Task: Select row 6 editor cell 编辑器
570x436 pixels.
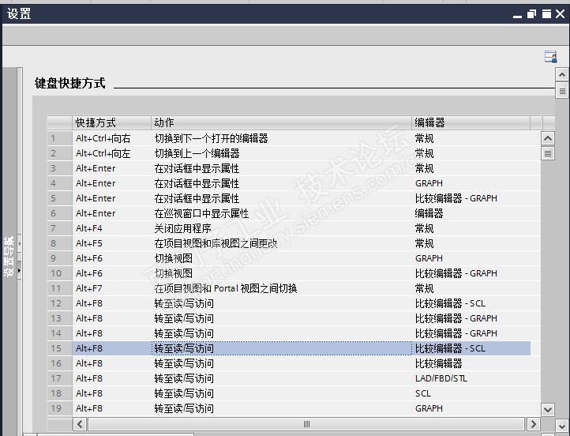Action: [471, 213]
